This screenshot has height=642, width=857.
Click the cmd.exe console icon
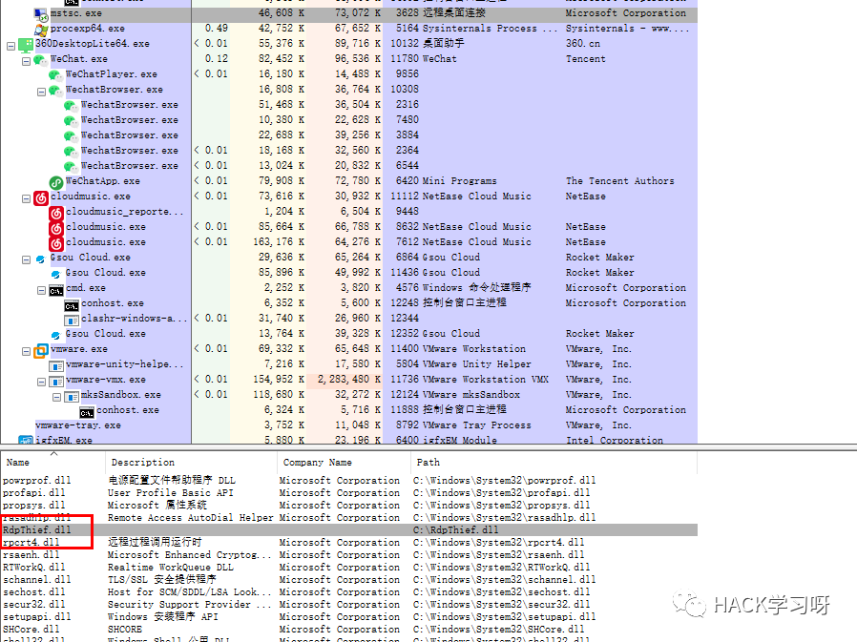pos(56,291)
